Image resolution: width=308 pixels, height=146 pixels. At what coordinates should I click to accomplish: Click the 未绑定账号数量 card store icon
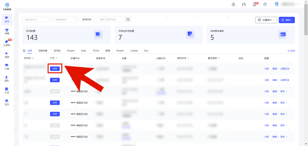click(x=190, y=35)
